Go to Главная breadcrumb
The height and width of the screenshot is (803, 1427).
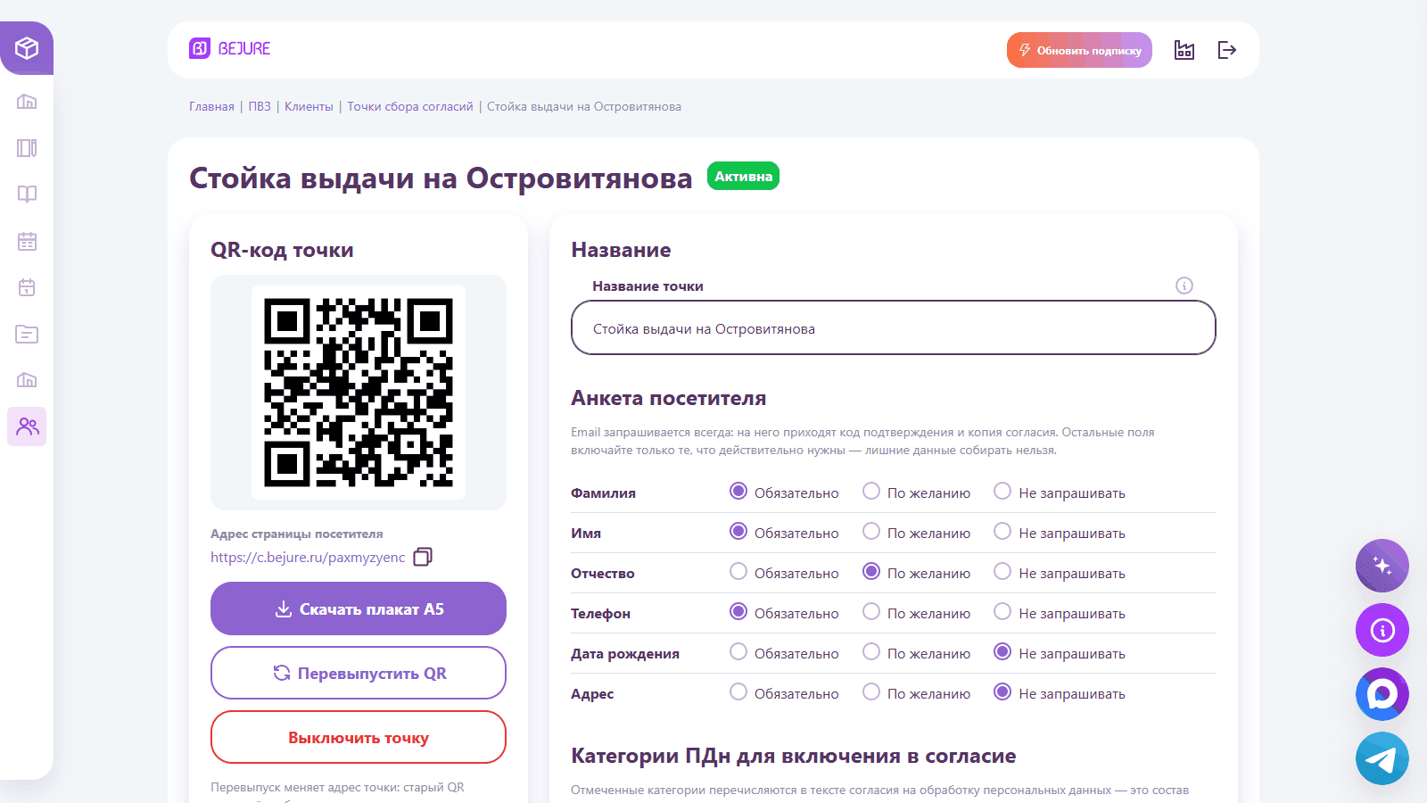(x=211, y=106)
